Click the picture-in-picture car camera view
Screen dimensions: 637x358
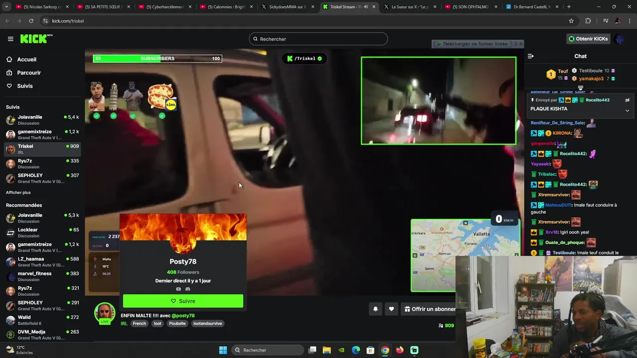tap(438, 100)
